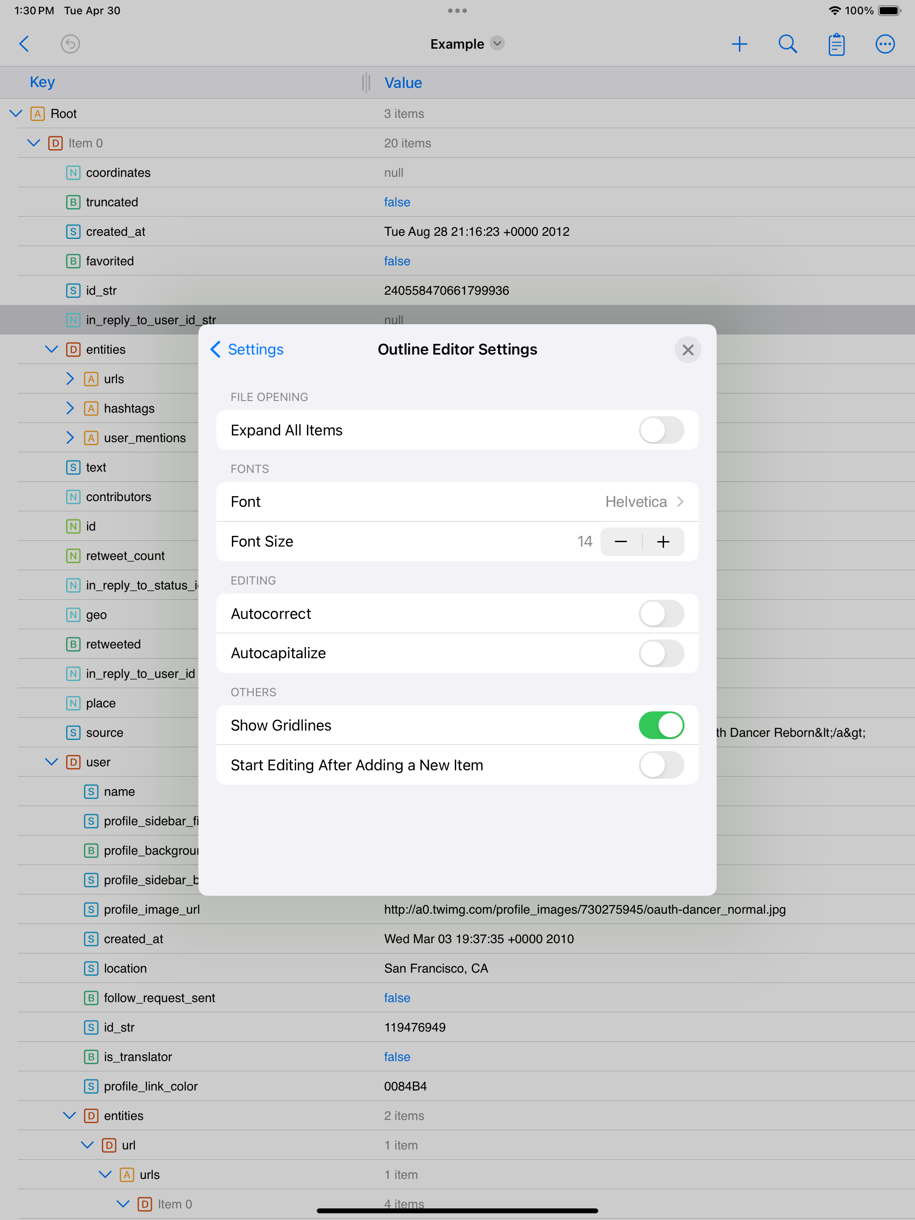Image resolution: width=915 pixels, height=1220 pixels.
Task: Tap the string type icon of id_str 240558470661799936
Action: point(73,291)
